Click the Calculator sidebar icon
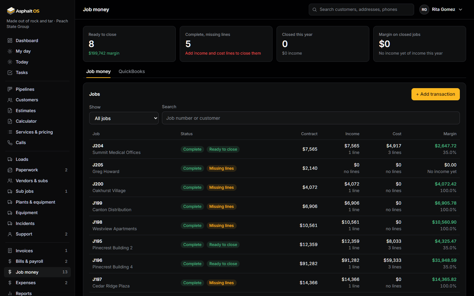This screenshot has height=296, width=474. click(10, 121)
